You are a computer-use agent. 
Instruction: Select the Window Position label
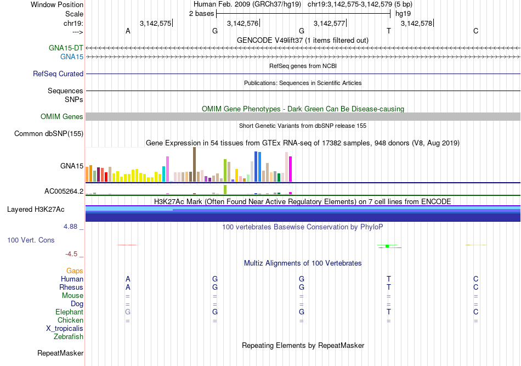tap(57, 4)
